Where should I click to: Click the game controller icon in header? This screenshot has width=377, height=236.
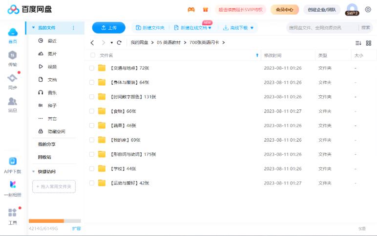(191, 10)
